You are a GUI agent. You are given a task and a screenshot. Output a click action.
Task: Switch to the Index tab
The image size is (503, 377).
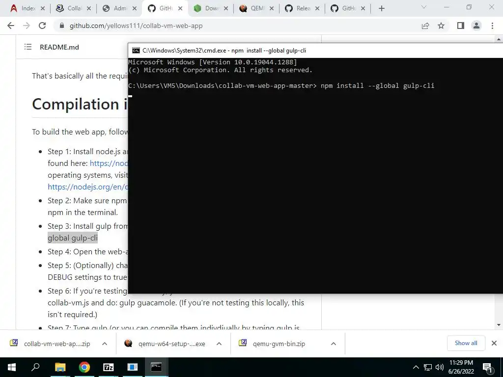pyautogui.click(x=23, y=8)
